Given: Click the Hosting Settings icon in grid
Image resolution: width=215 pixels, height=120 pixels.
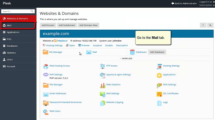Looking at the screenshot, I should click(x=159, y=67).
